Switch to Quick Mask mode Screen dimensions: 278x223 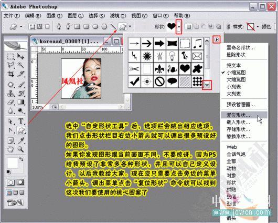20,183
